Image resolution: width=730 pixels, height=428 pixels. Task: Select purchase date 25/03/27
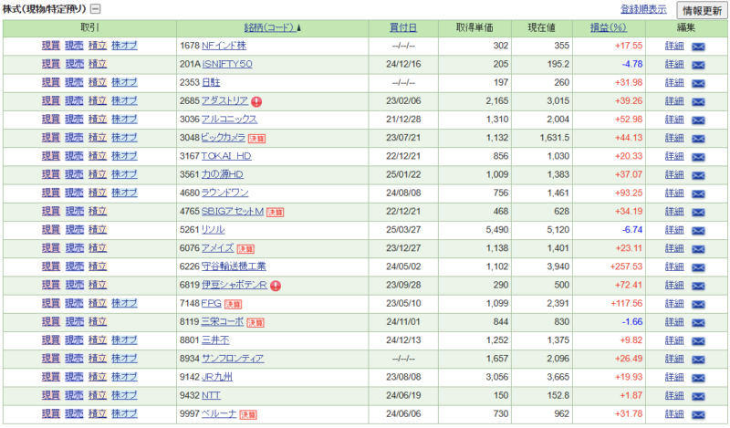pos(403,230)
